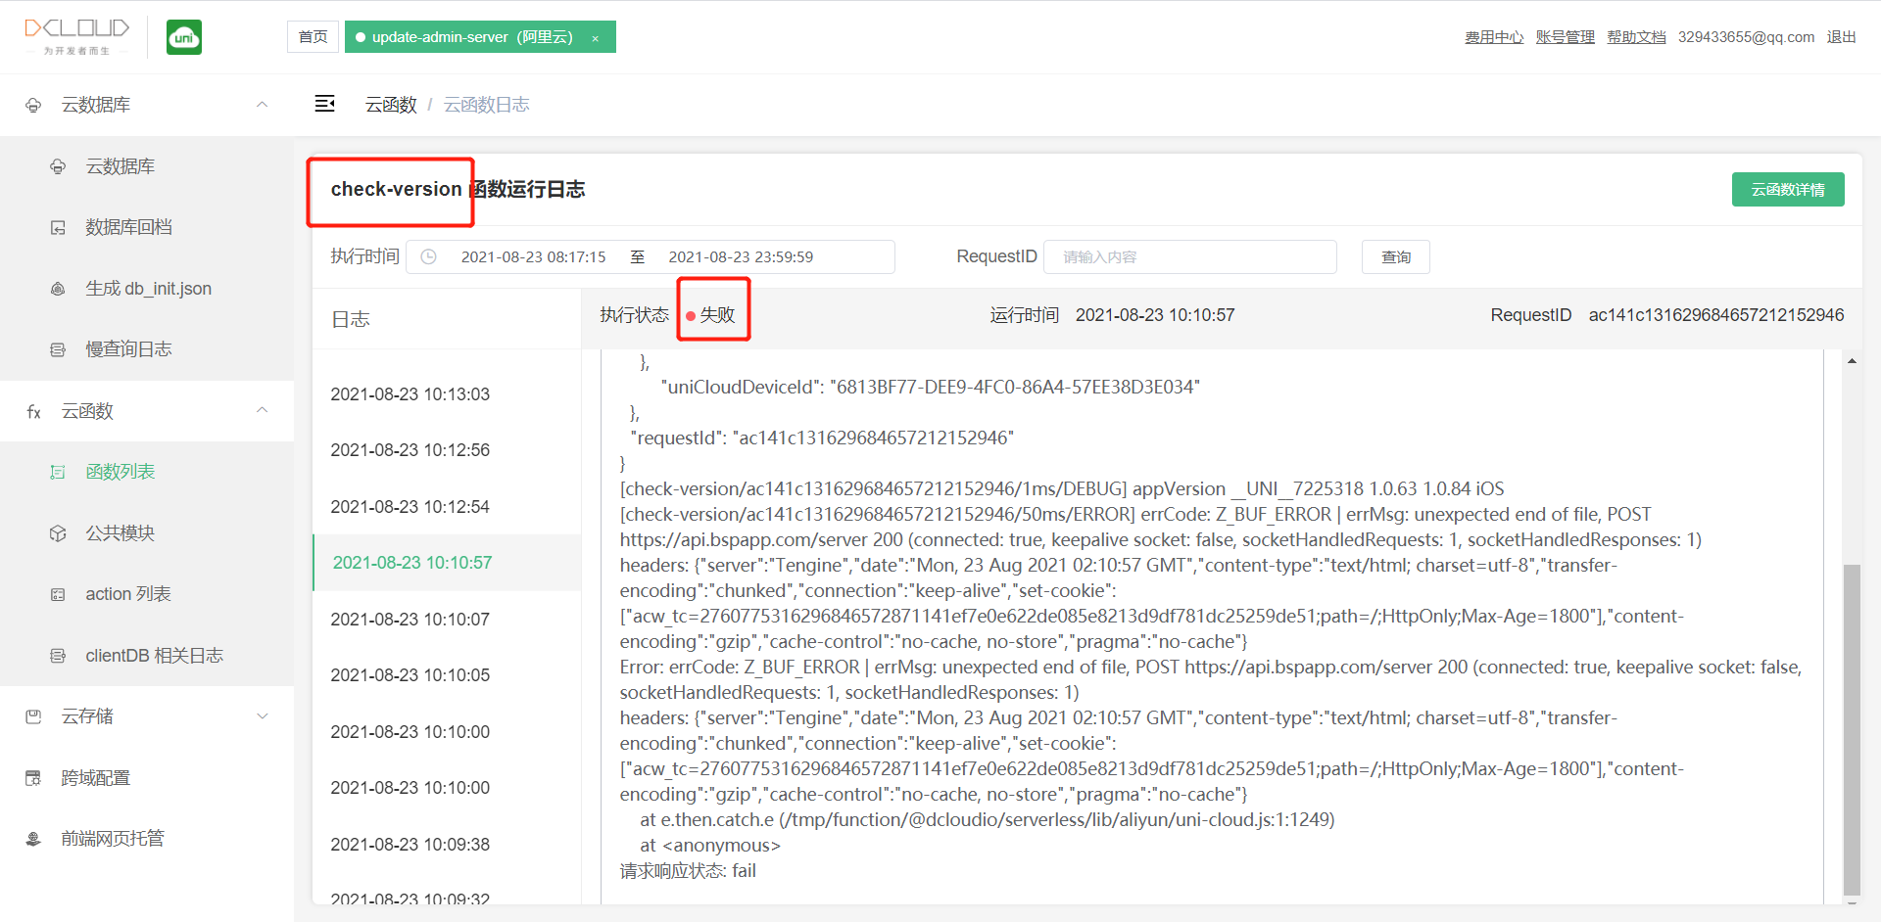Select the 云数据库 icon in the sidebar

[x=58, y=165]
